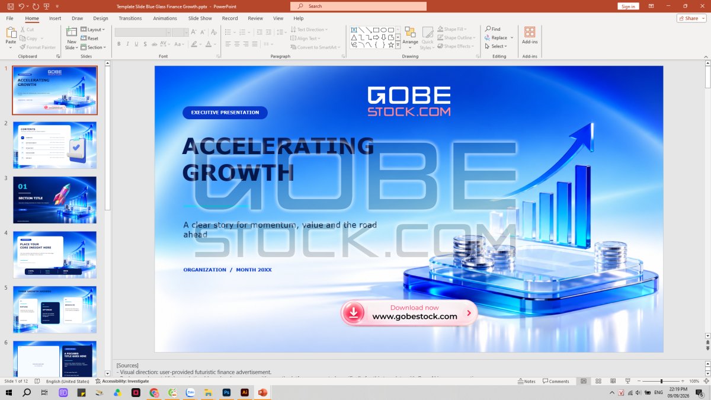Expand the Replace dropdown arrow
This screenshot has height=400, width=711.
pos(512,38)
